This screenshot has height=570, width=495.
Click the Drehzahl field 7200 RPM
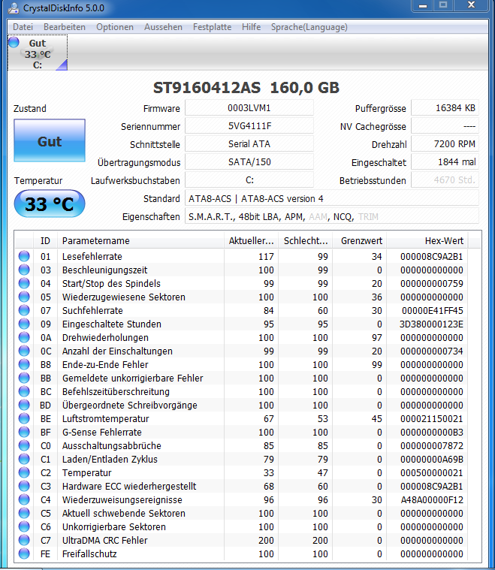445,144
